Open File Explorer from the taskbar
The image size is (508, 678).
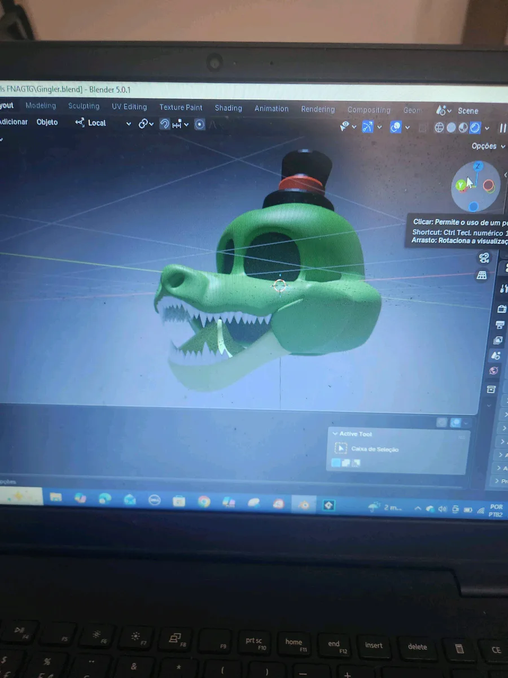[x=55, y=497]
